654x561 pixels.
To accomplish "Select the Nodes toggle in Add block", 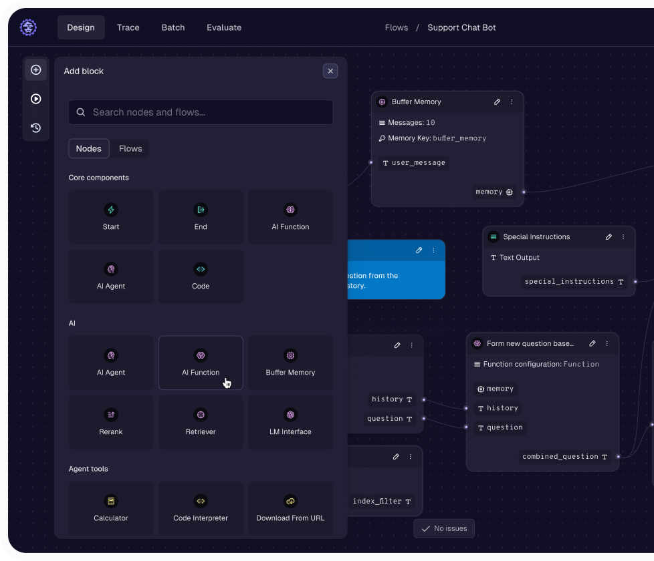I will click(89, 148).
